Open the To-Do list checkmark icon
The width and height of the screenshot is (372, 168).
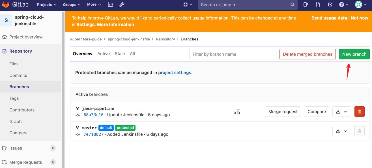330,5
